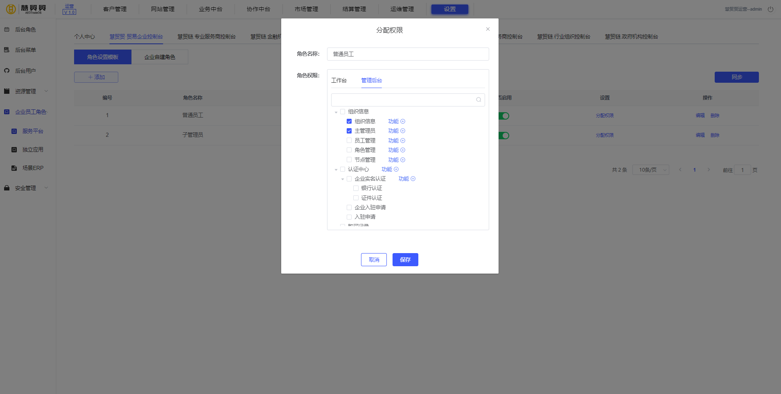Screen dimensions: 781x394
Task: Click the 资源管理 folder icon
Action: click(x=7, y=91)
